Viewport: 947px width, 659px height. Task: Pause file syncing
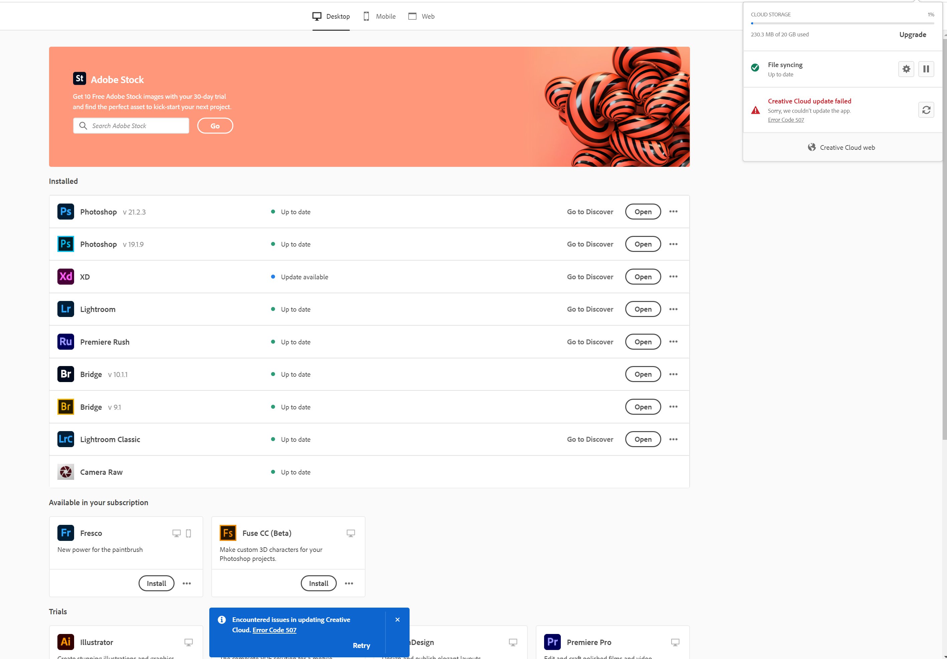[x=926, y=69]
